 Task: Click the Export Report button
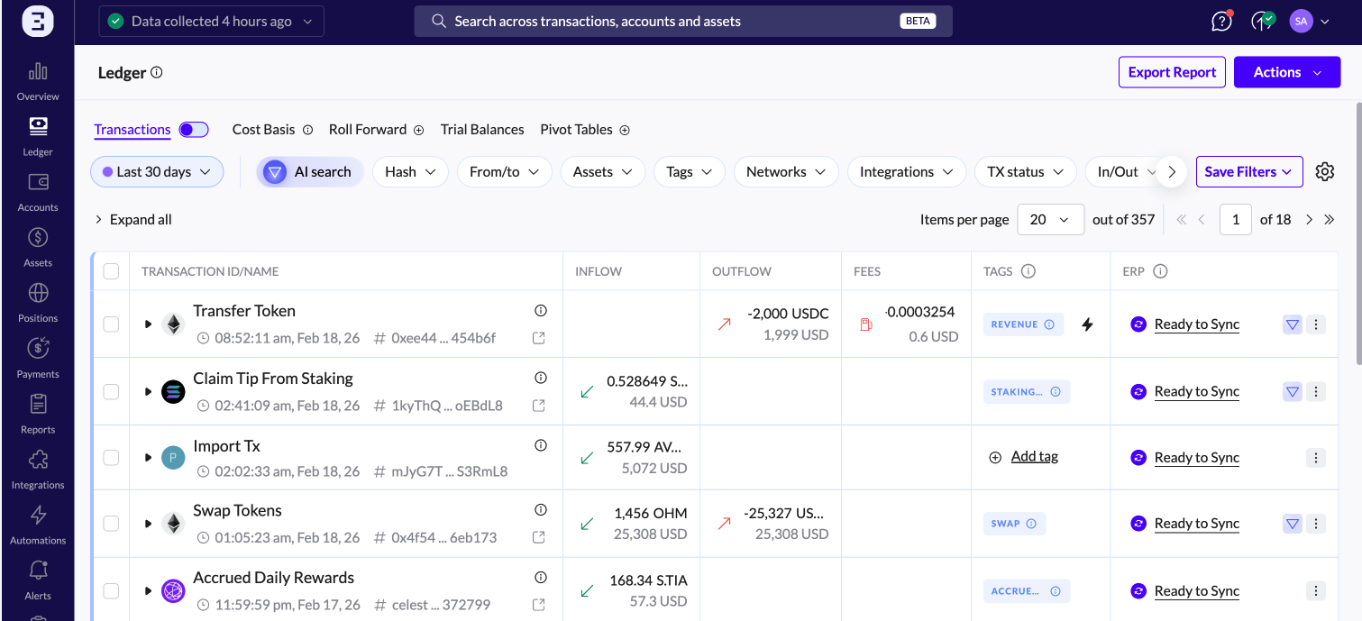1172,72
